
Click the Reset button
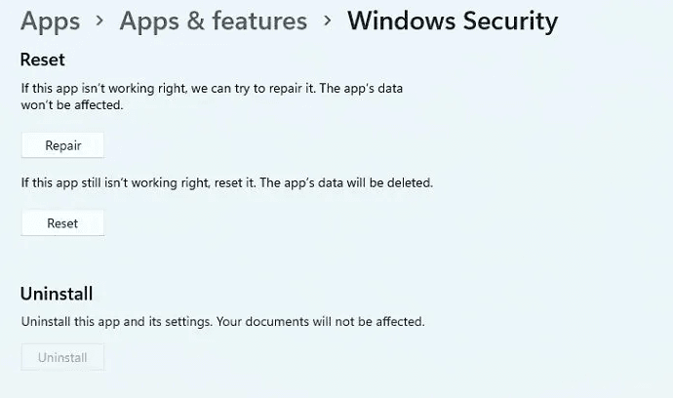(x=62, y=223)
